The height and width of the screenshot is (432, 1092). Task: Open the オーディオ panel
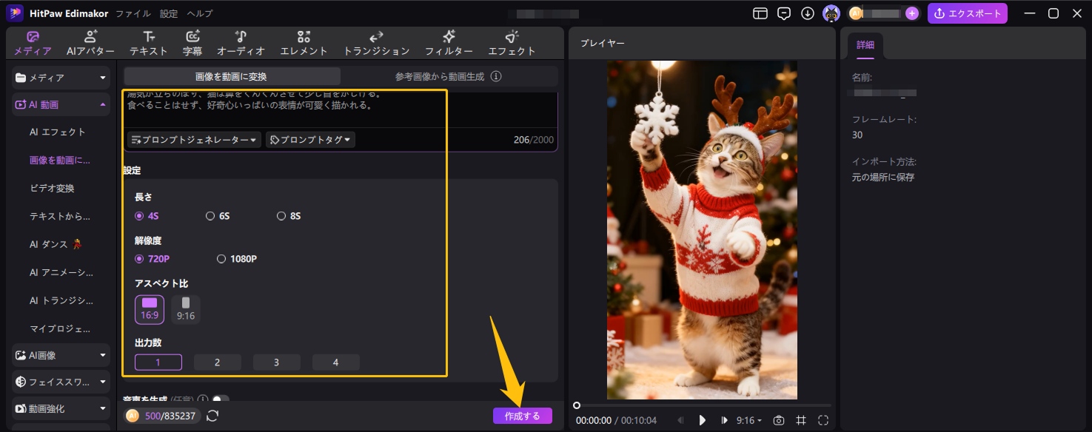241,43
